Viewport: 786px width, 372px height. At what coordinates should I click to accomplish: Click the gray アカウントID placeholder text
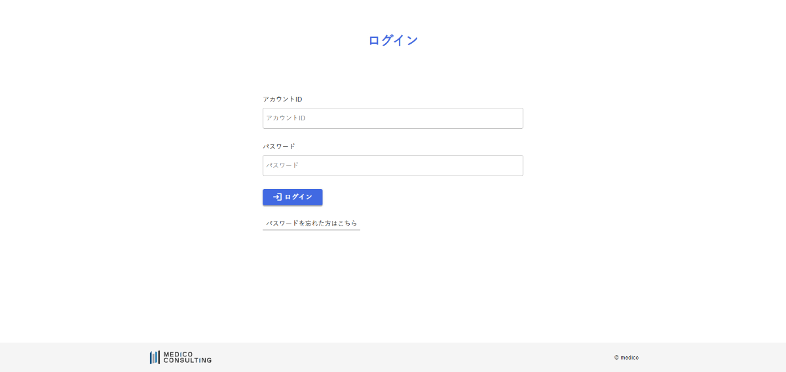point(286,118)
